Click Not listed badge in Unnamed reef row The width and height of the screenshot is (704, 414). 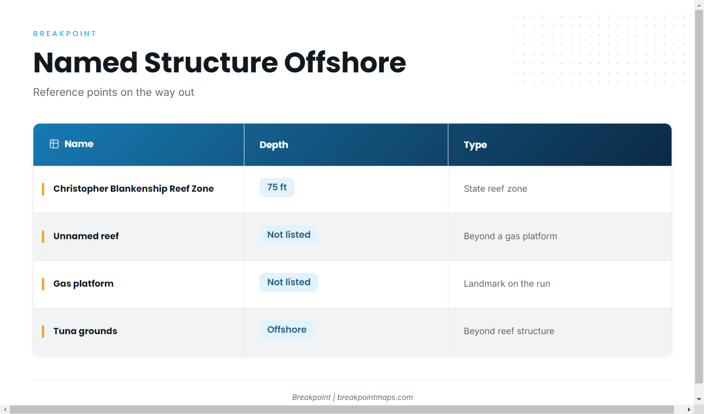[289, 235]
